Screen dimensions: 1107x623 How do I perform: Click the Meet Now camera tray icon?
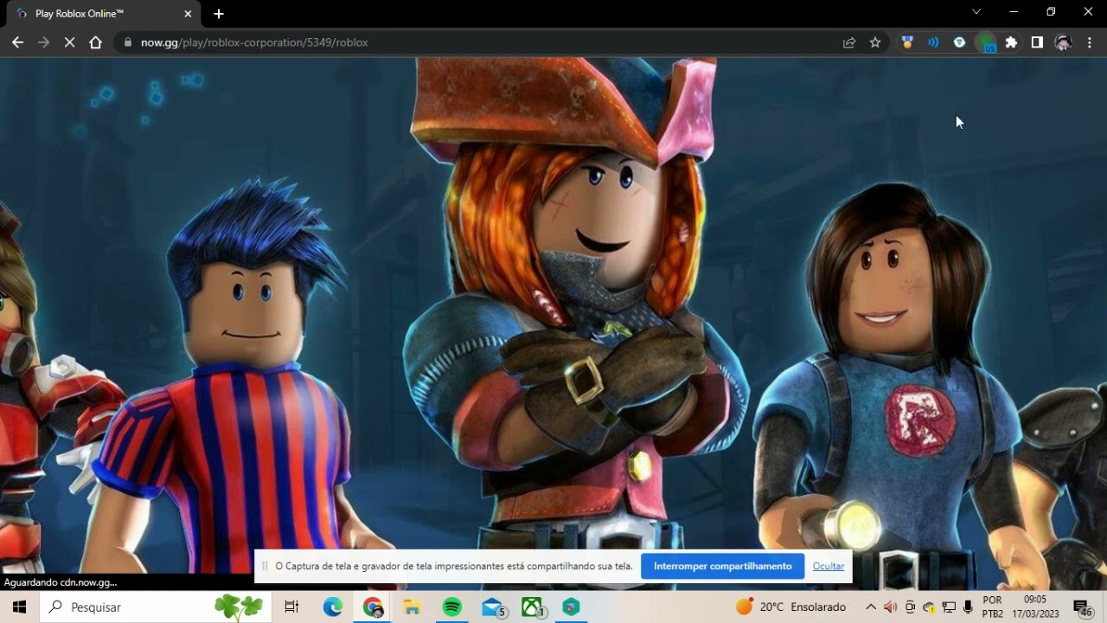pos(910,607)
